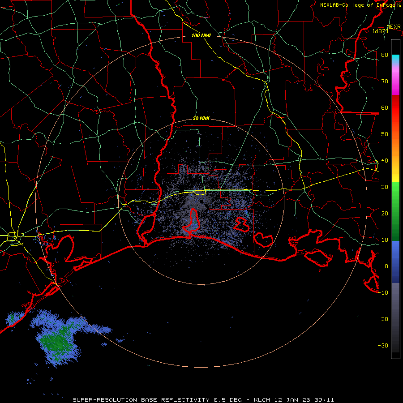Click the NEXLAB-College of DuPage watermark text
Screen dimensions: 403x403
click(x=360, y=5)
